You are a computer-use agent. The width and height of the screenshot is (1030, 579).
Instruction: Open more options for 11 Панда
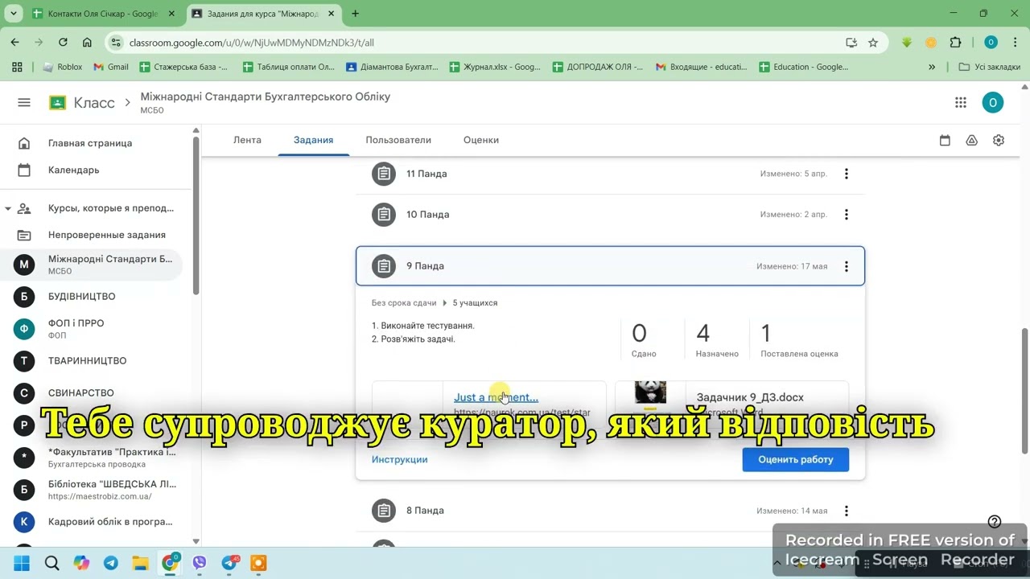846,174
